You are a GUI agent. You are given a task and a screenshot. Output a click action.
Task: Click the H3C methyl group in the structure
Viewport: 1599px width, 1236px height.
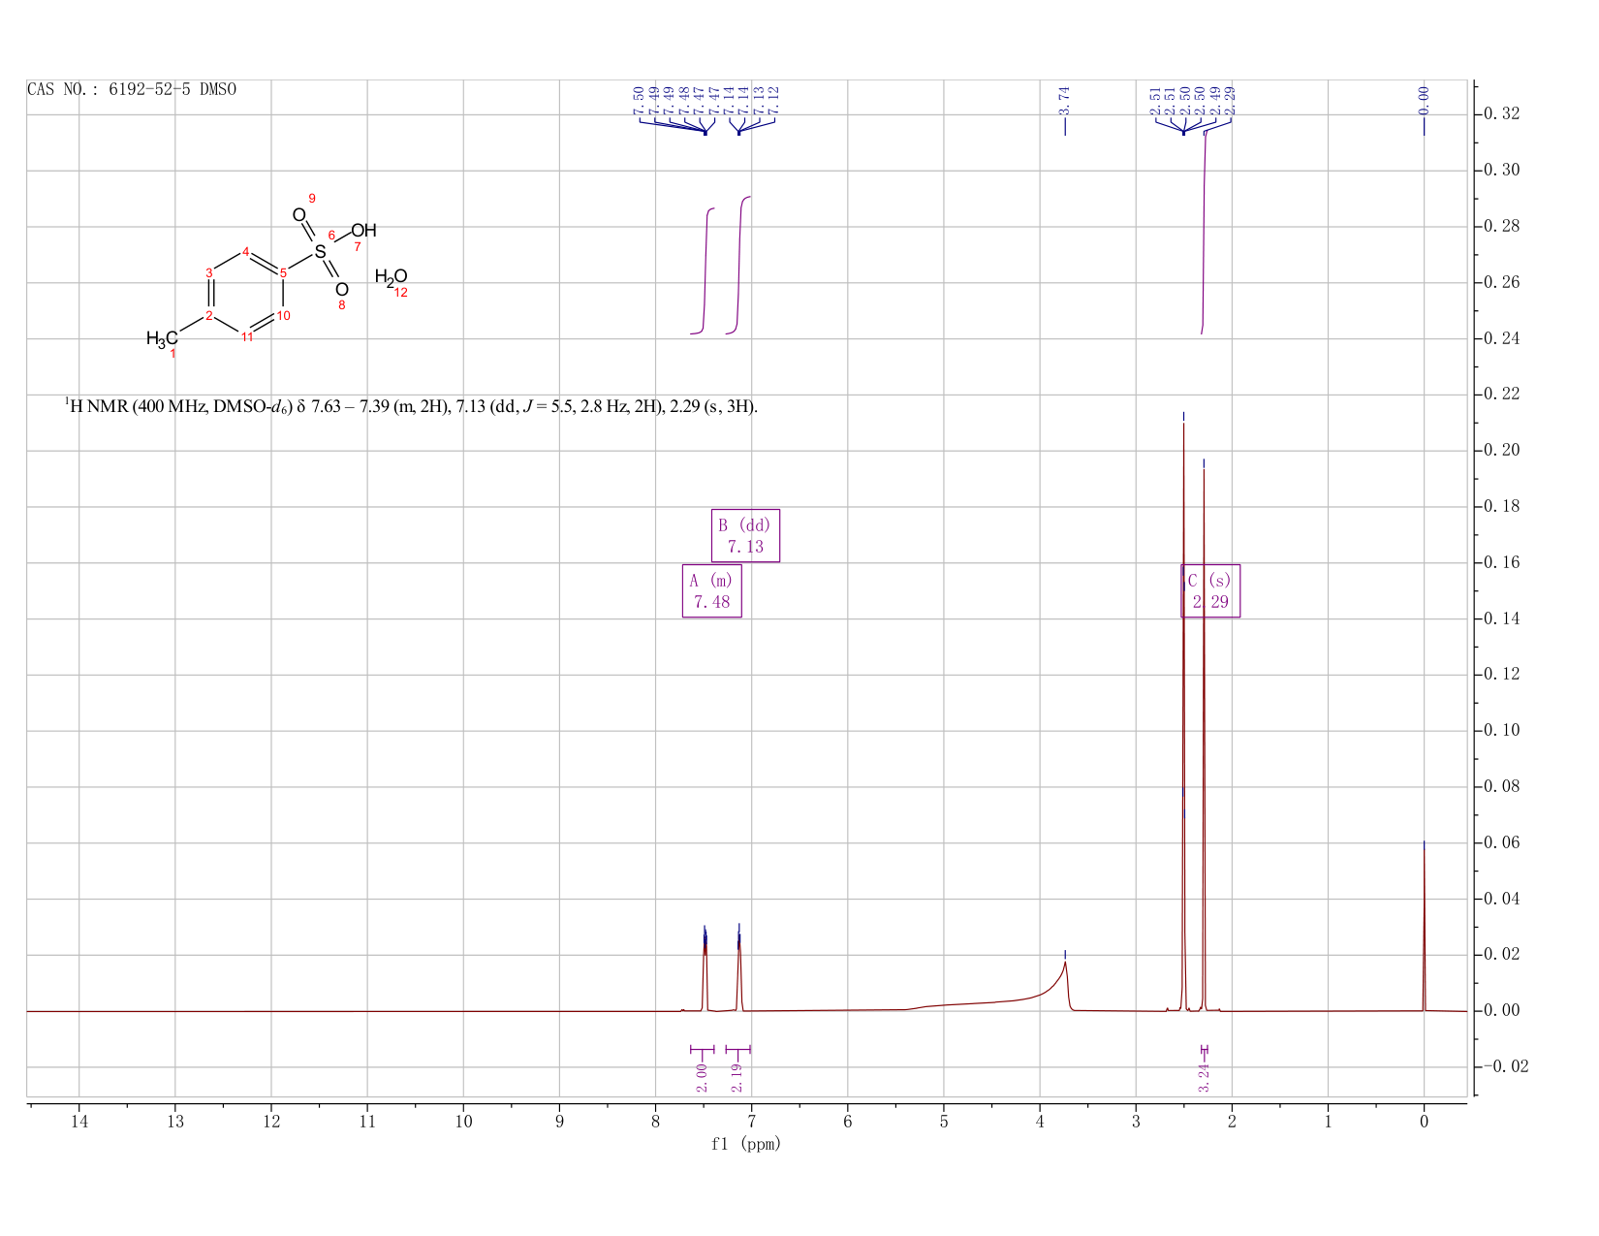click(x=162, y=338)
